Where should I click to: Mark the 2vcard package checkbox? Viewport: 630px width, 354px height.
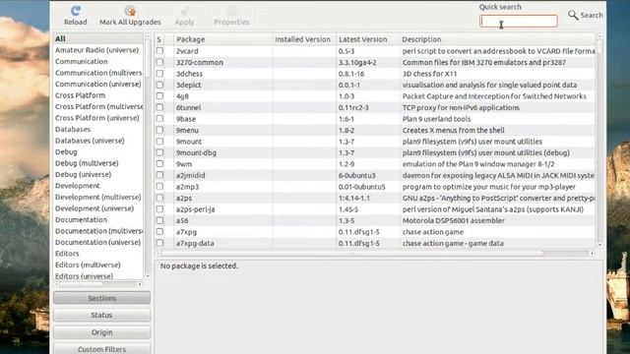tap(159, 51)
